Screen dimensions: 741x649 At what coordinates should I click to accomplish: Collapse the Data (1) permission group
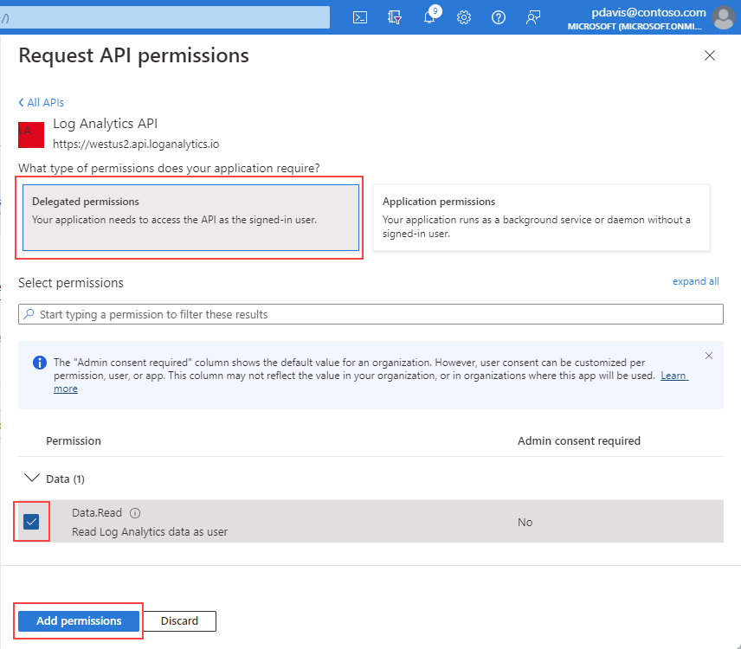pos(31,479)
